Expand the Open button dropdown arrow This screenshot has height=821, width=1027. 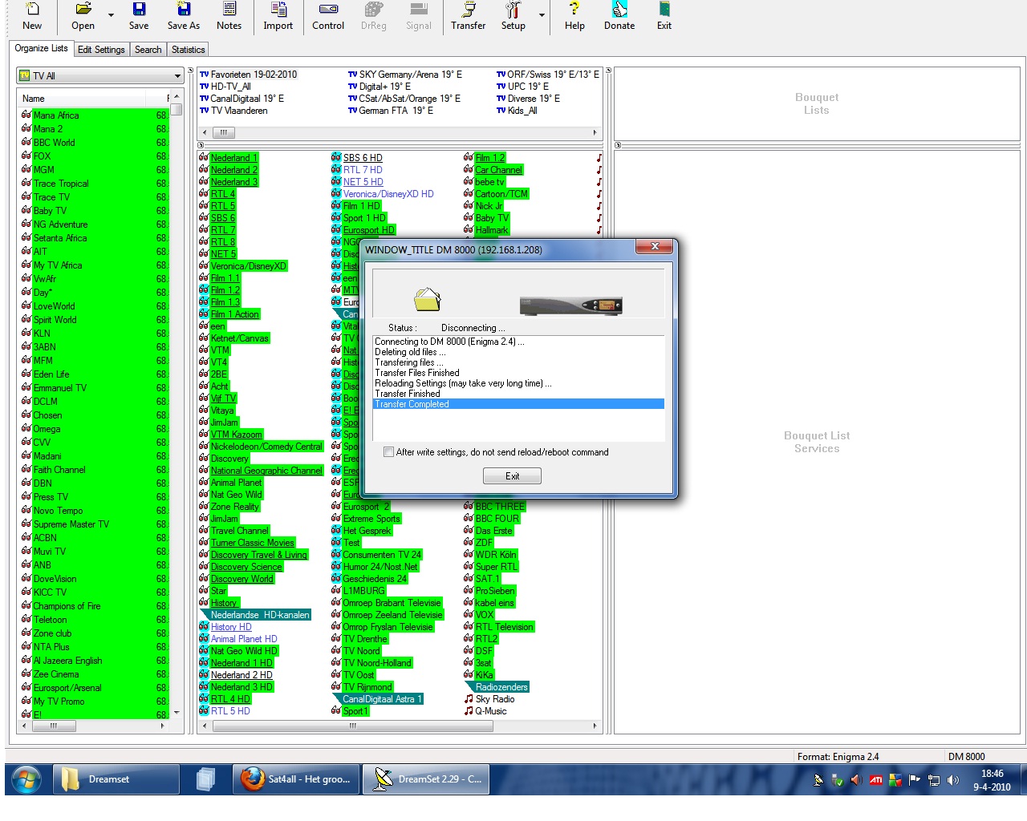pos(111,15)
